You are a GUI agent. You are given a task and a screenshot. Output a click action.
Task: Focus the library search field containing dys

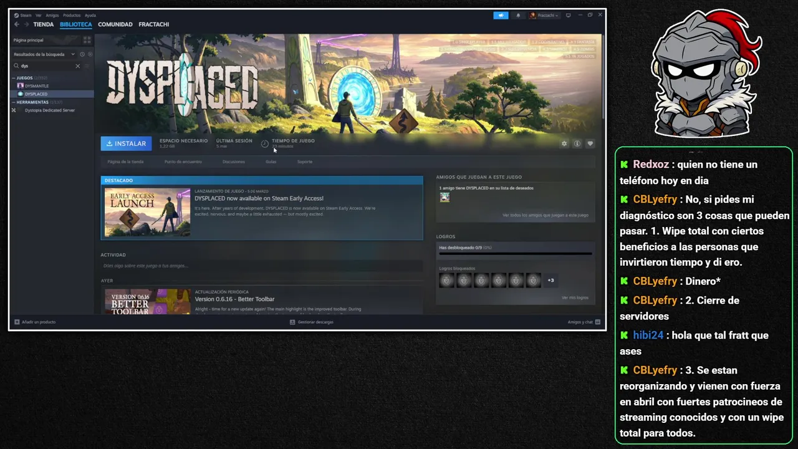click(47, 65)
